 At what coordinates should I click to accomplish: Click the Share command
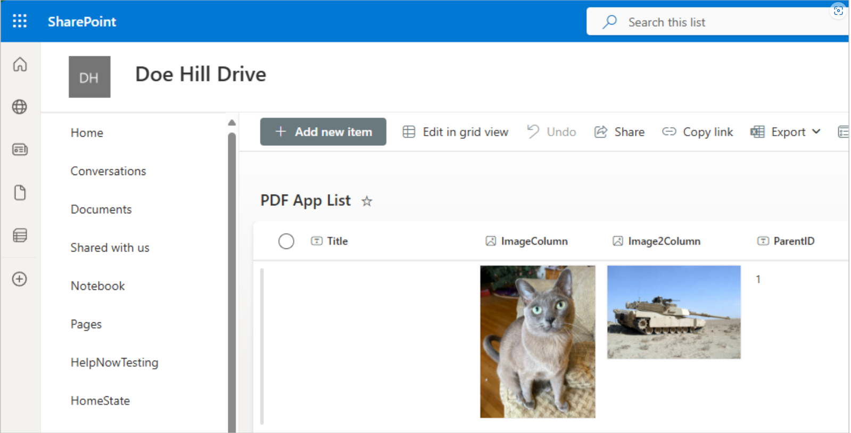pos(619,132)
